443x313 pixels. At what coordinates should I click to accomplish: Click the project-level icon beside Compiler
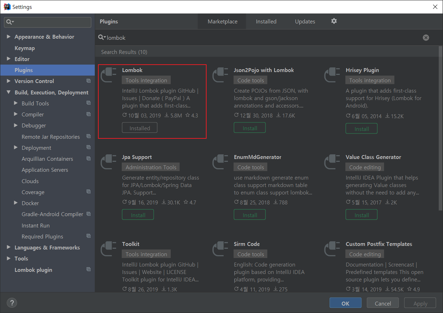[x=88, y=114]
